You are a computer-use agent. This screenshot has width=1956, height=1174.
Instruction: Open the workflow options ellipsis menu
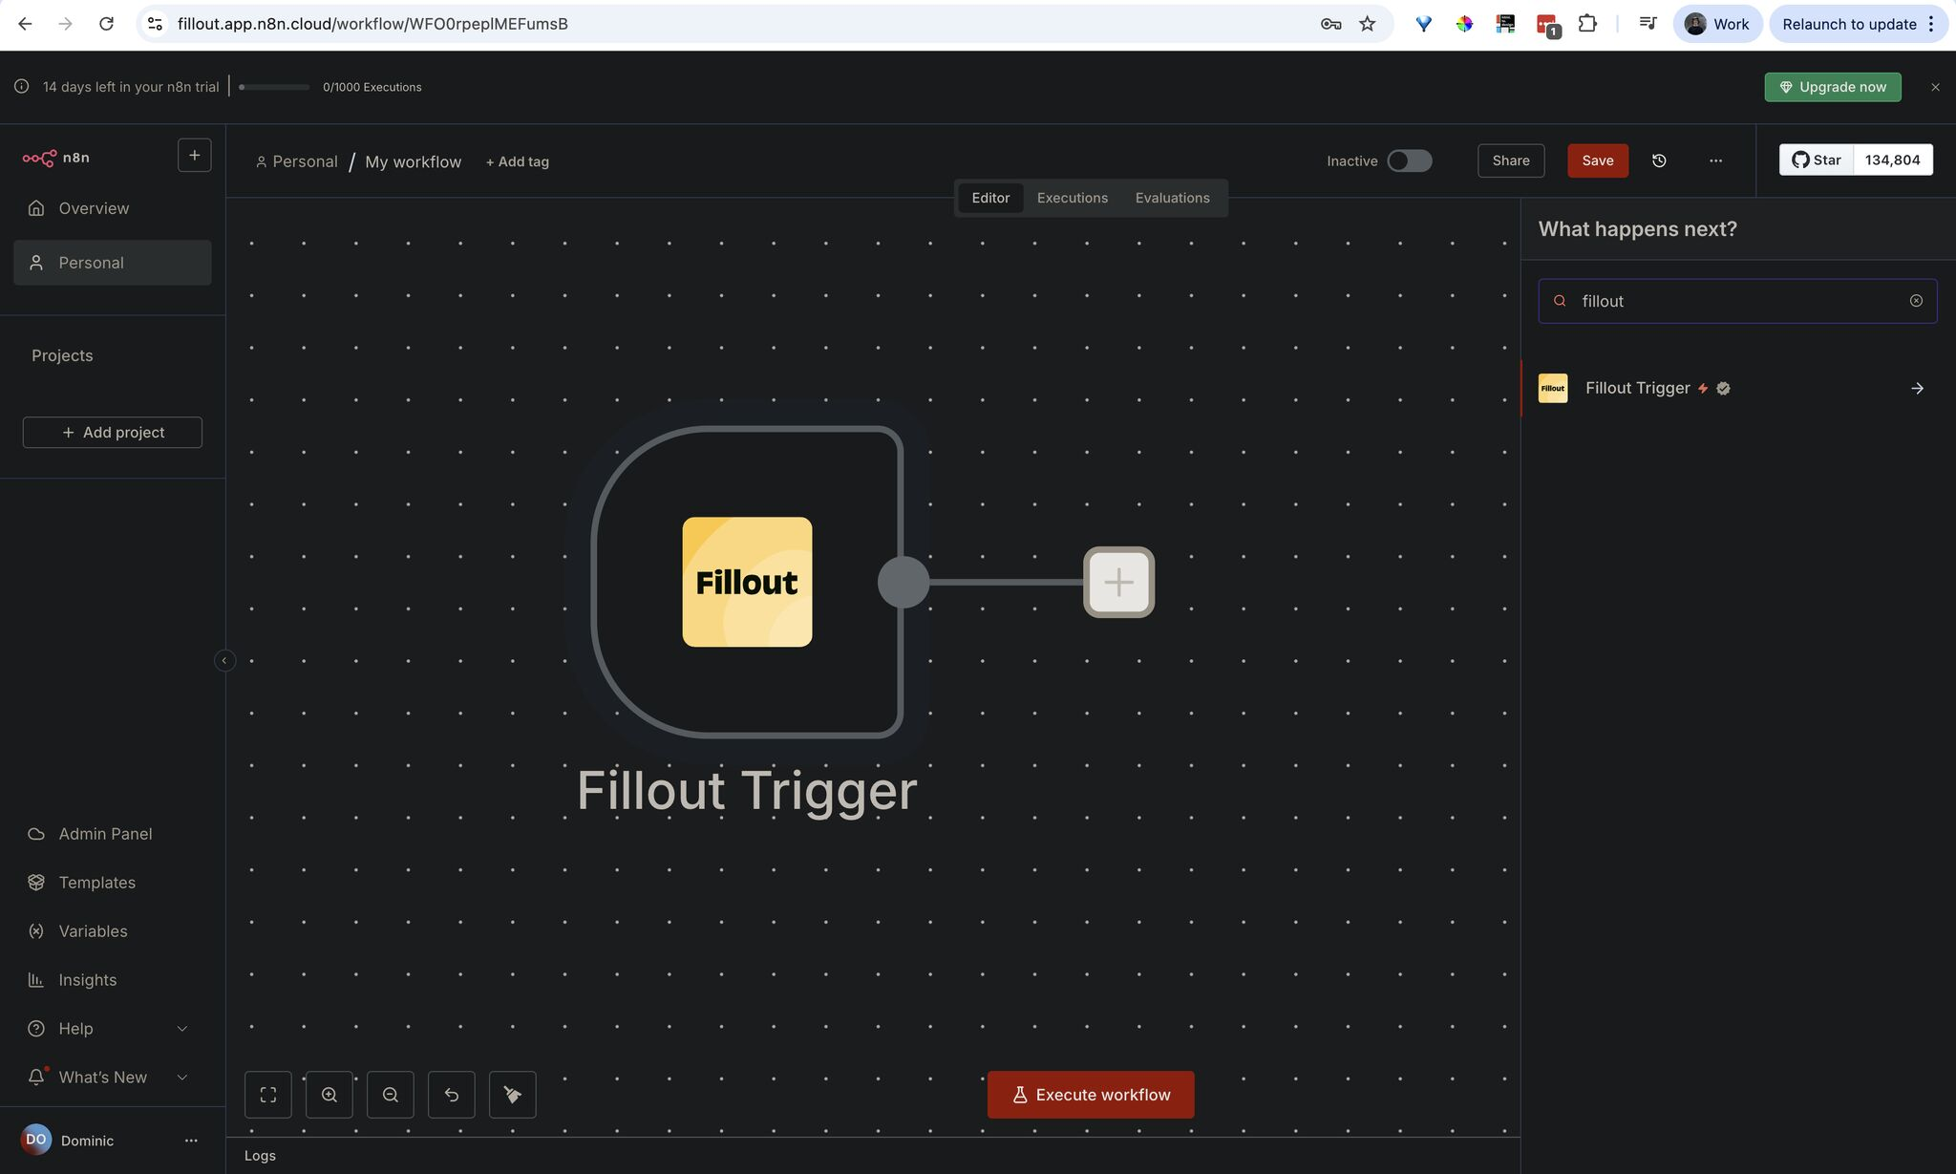point(1715,160)
